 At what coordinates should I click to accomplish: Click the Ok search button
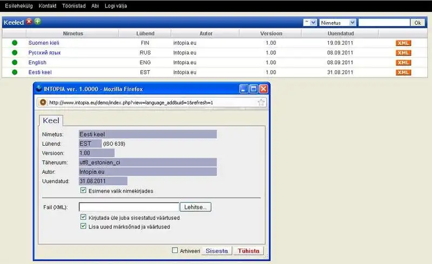point(417,23)
